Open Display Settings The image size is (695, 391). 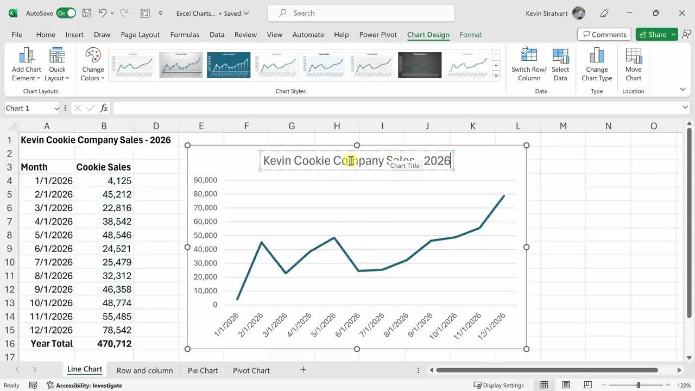pos(498,385)
